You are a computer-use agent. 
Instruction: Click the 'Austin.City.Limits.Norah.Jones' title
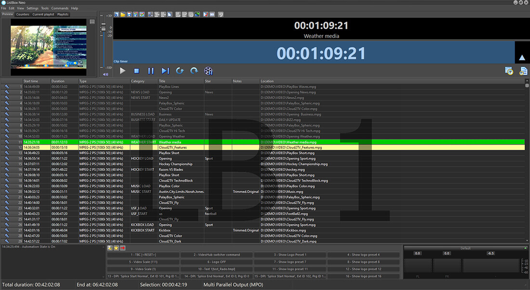[182, 192]
